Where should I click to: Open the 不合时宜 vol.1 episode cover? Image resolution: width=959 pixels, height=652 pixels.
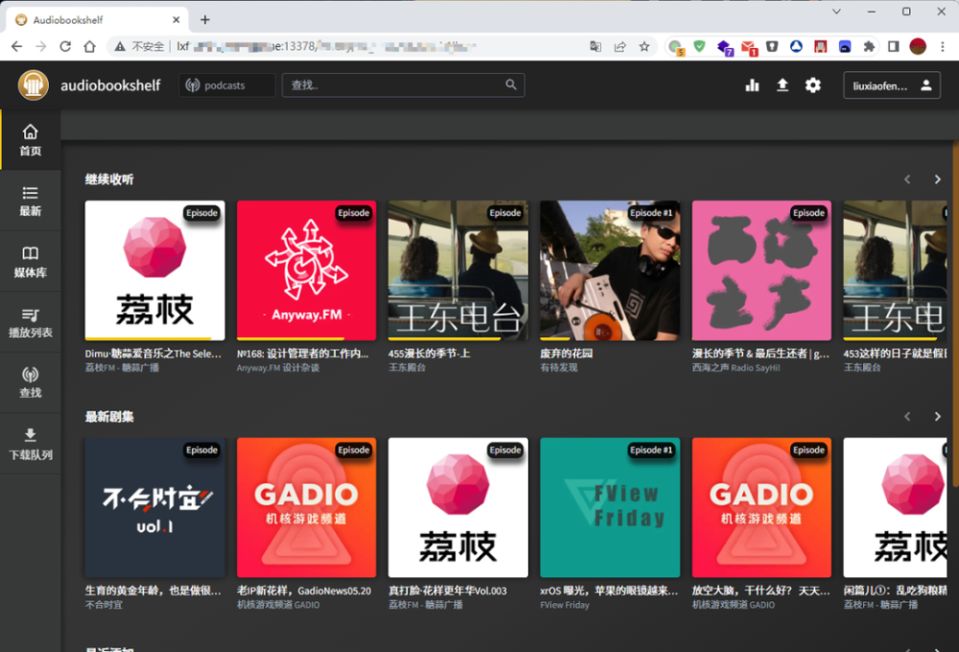(x=154, y=507)
